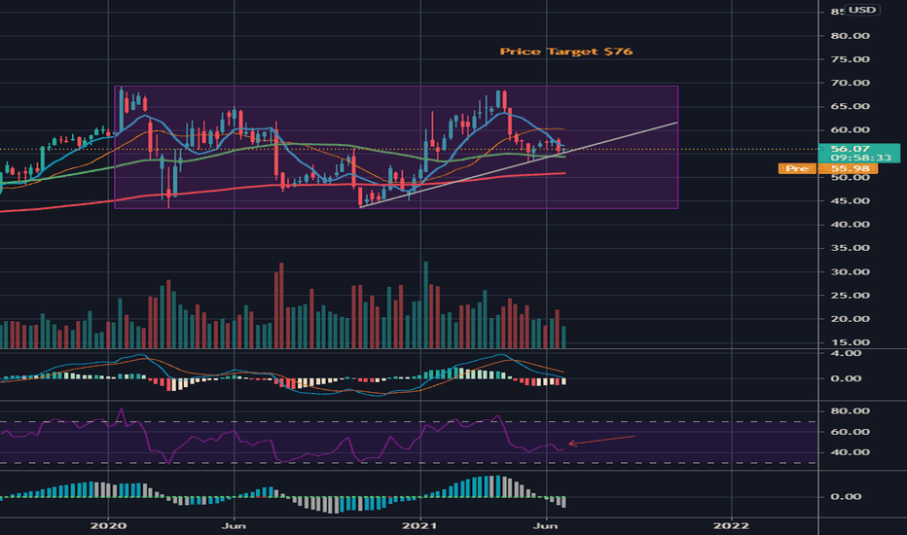Click the orange "Pre" pre-market label
This screenshot has height=535, width=907.
click(797, 168)
